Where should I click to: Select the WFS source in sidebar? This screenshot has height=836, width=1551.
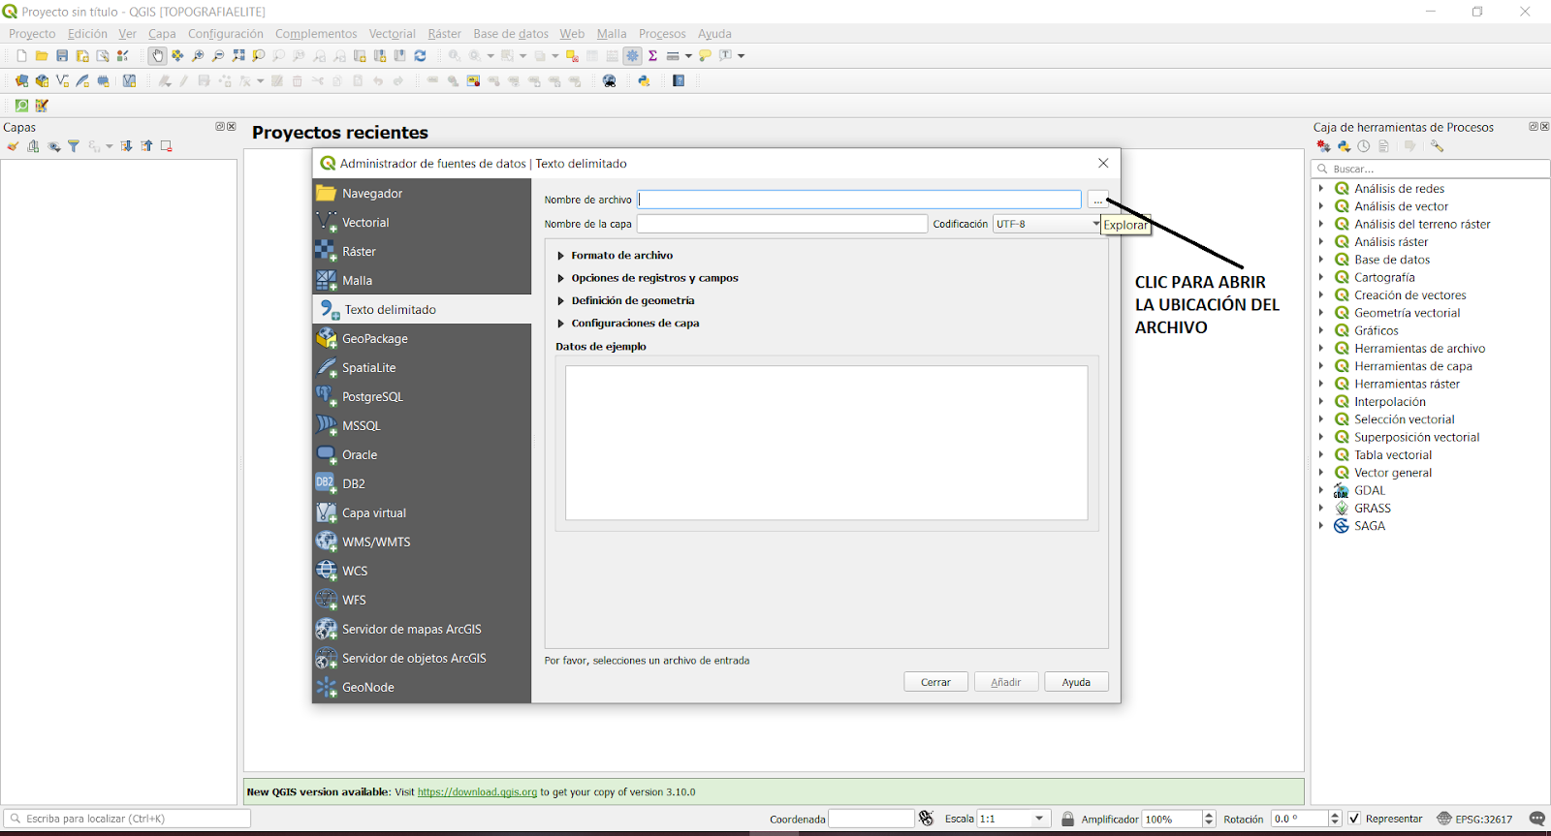coord(422,600)
